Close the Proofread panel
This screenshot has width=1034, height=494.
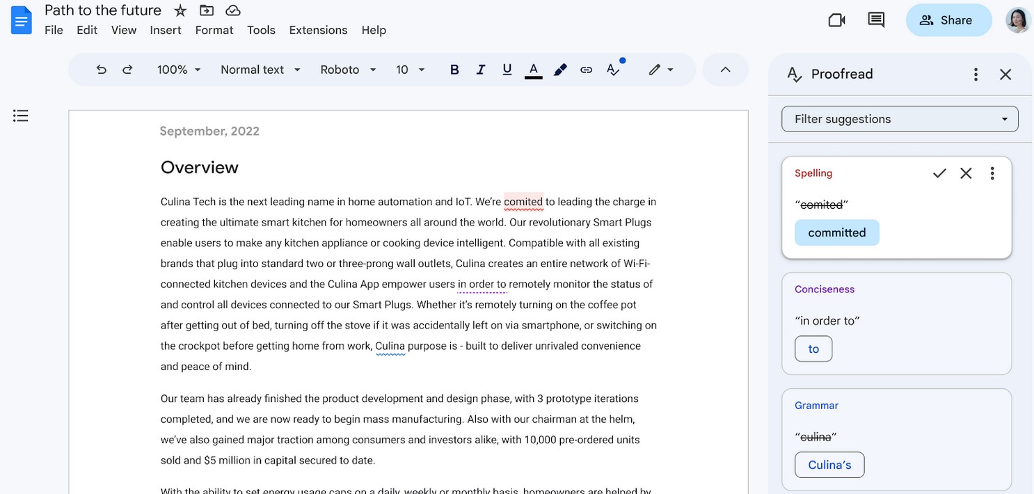1005,74
